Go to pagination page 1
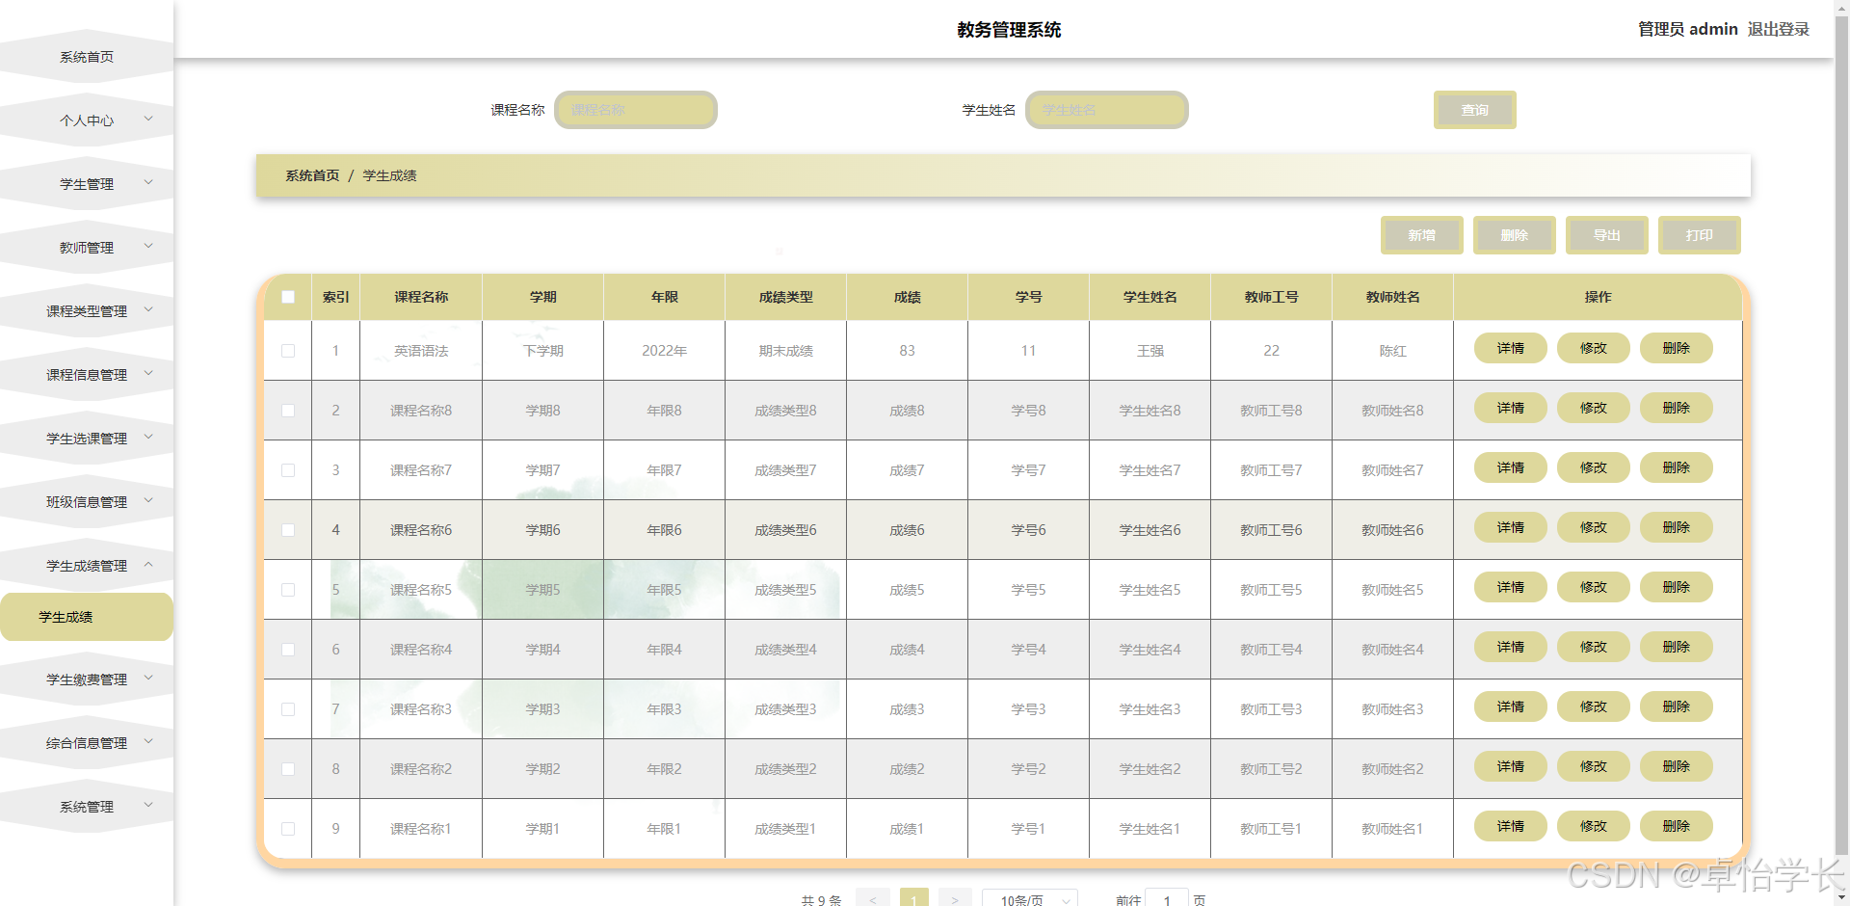This screenshot has height=906, width=1850. (913, 899)
